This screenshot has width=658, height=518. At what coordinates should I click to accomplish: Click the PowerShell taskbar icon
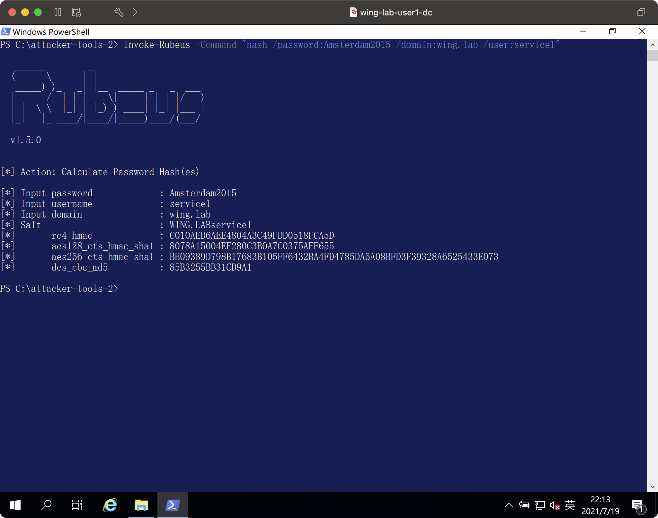coord(172,505)
